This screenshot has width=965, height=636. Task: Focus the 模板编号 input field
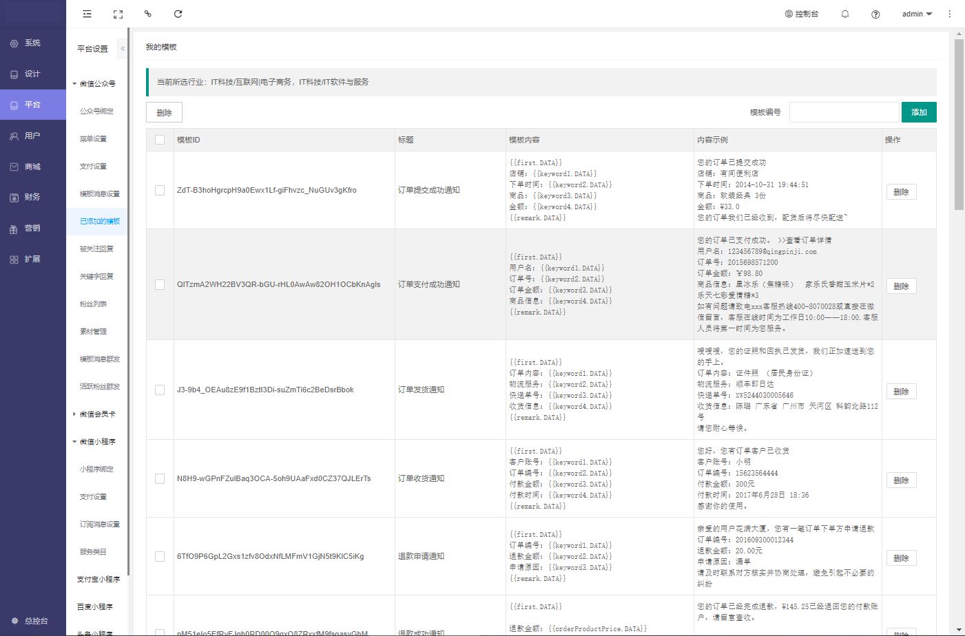844,112
